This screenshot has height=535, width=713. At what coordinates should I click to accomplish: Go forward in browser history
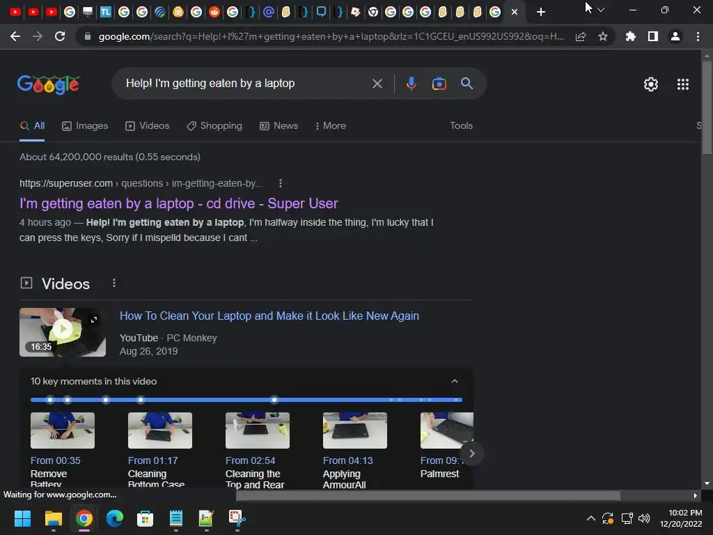[38, 36]
